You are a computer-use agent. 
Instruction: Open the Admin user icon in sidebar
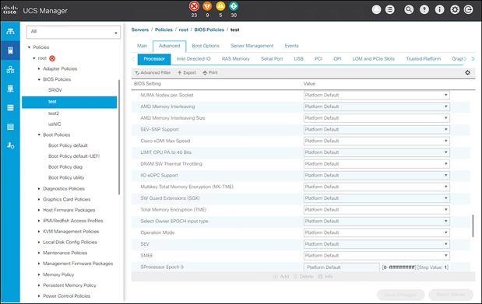pos(10,145)
